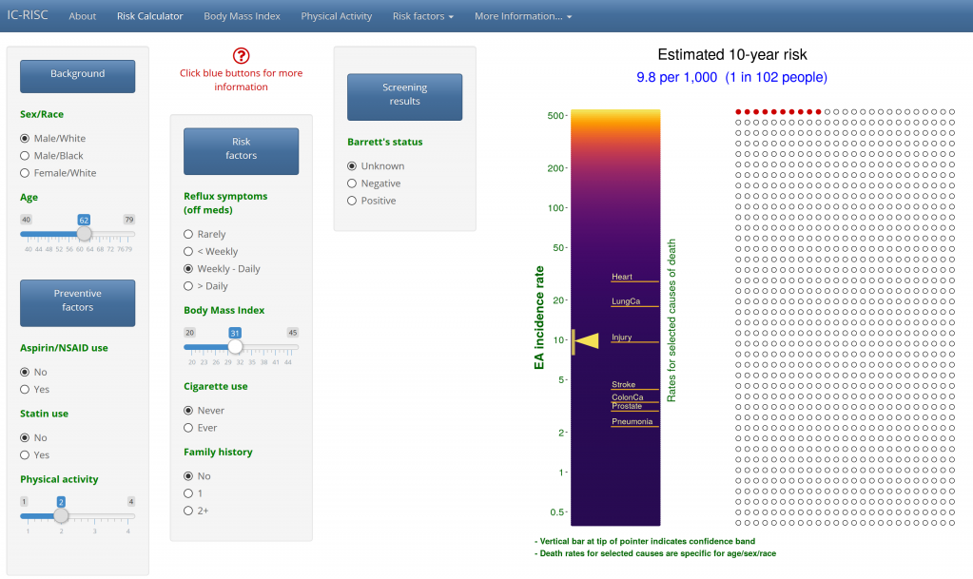Choose > Daily reflux symptoms
The image size is (973, 579).
[x=187, y=285]
